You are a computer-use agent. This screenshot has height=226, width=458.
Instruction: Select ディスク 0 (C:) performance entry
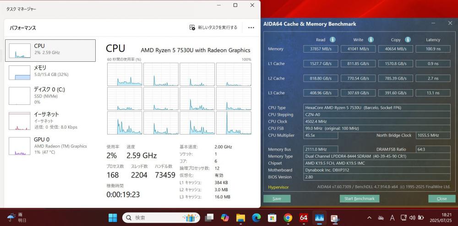[50, 95]
